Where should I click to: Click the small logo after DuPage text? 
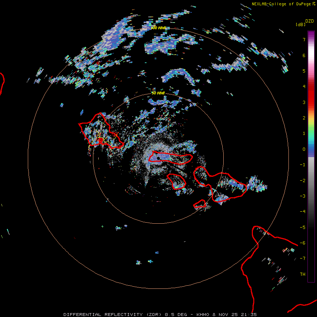tap(313, 4)
